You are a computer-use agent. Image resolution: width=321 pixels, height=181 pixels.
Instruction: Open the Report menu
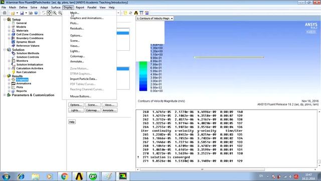click(80, 8)
